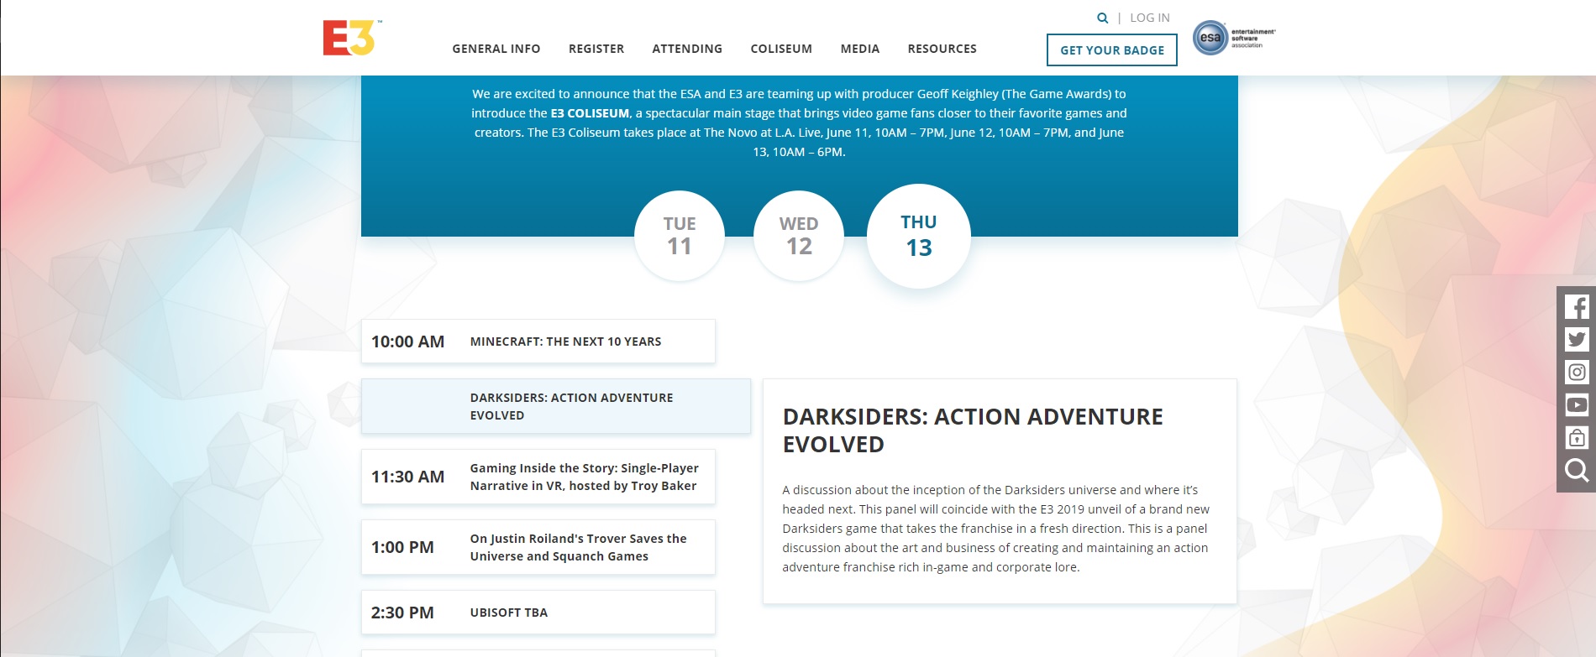Click the 11:30 AM time label
Viewport: 1596px width, 657px height.
(x=407, y=477)
